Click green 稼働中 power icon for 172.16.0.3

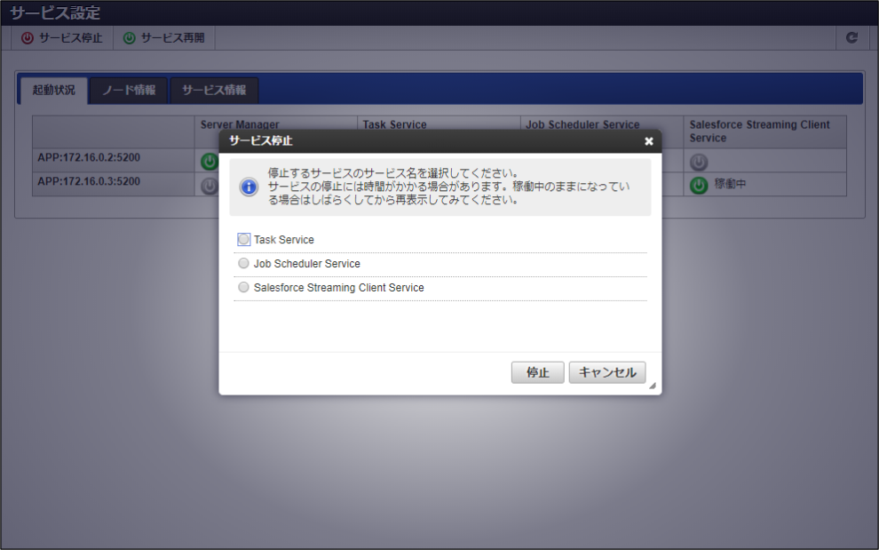coord(699,185)
